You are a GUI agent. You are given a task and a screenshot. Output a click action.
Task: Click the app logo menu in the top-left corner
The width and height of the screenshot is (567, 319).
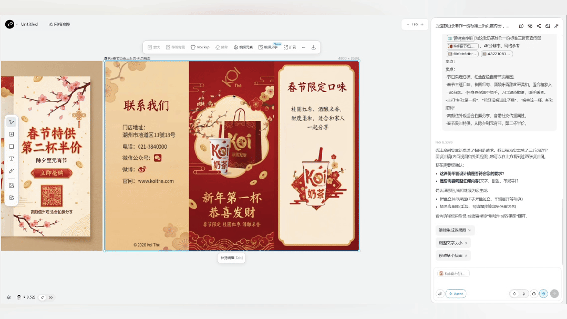[x=9, y=24]
